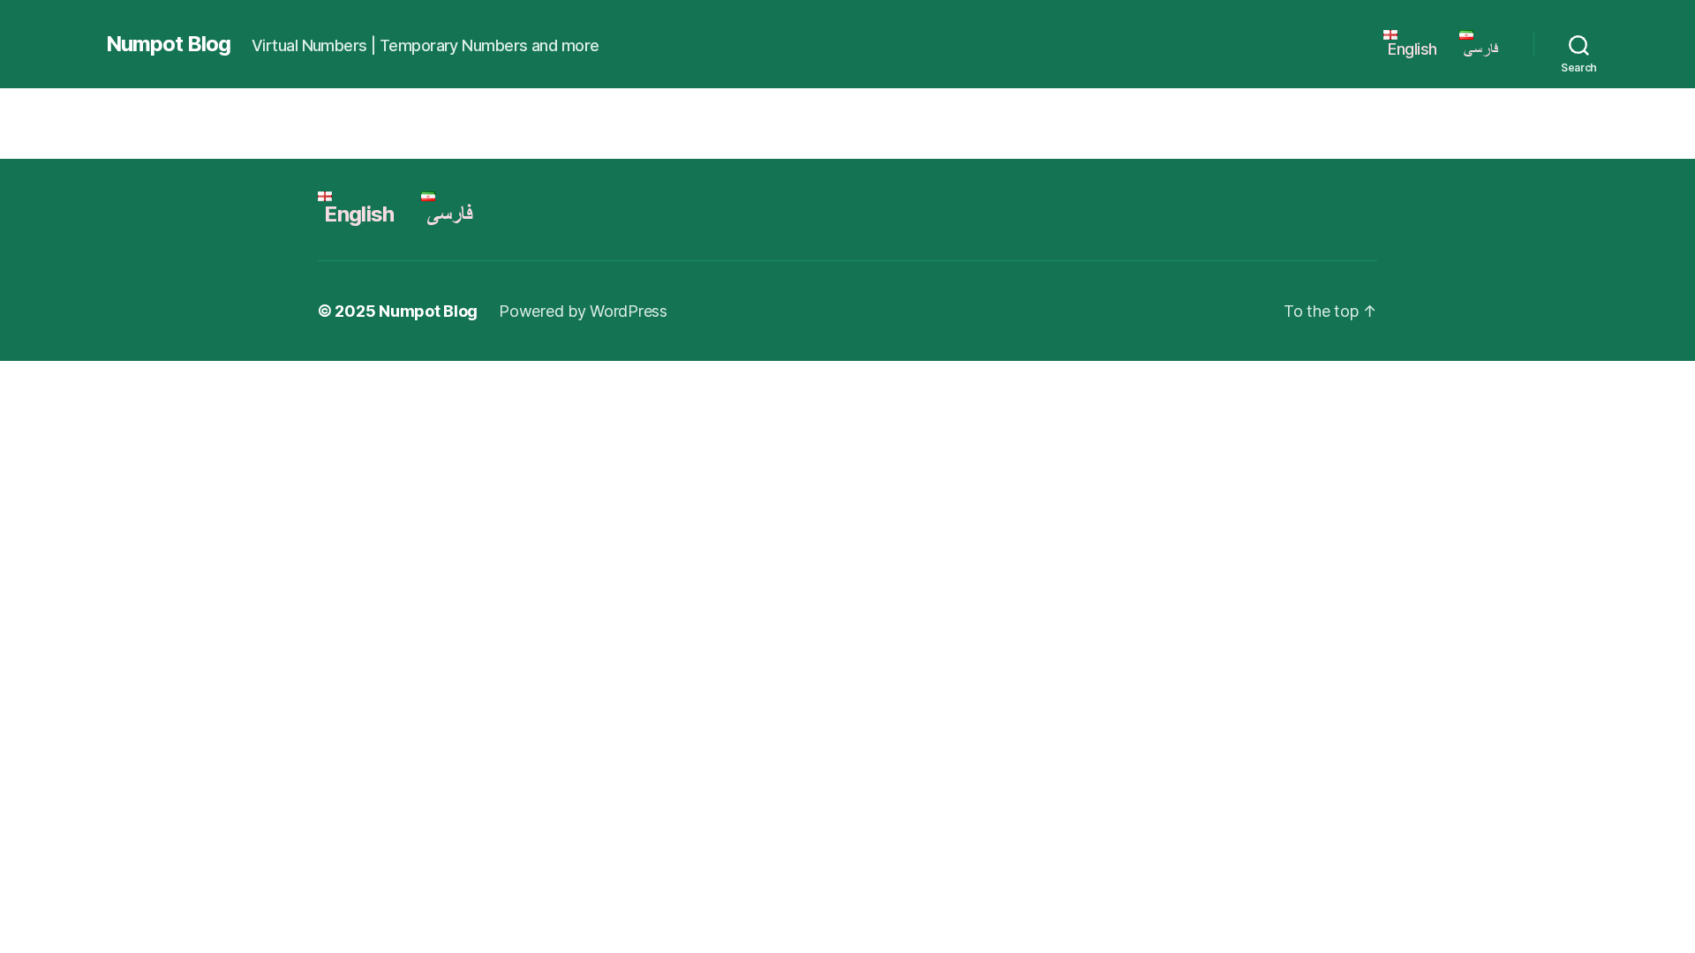Click the Iran flag above header فارسی link
Image resolution: width=1695 pixels, height=953 pixels.
(x=1466, y=37)
